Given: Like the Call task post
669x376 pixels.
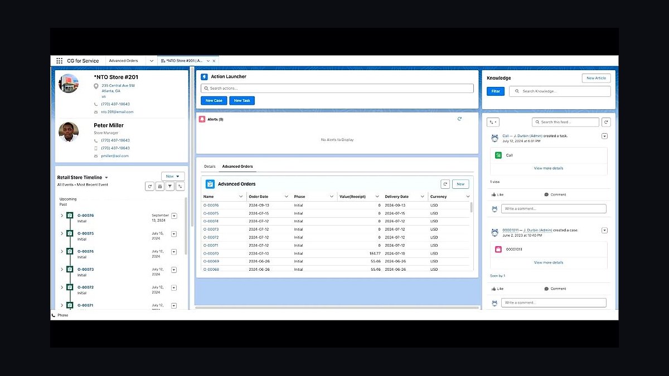Looking at the screenshot, I should [x=497, y=194].
